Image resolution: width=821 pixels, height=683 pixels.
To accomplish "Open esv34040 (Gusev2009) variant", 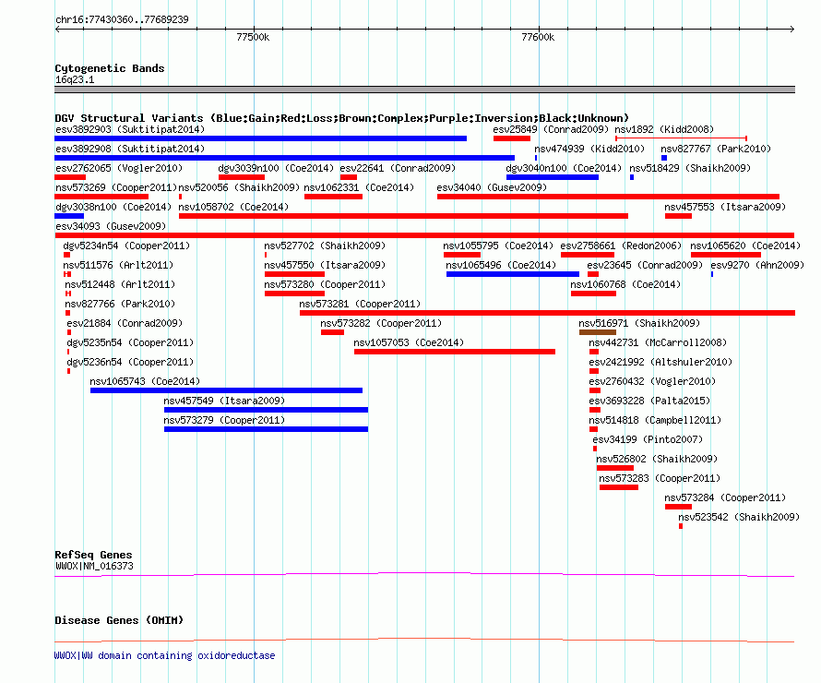I will 492,187.
